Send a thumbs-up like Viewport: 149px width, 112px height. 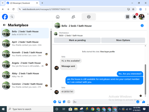144,102
